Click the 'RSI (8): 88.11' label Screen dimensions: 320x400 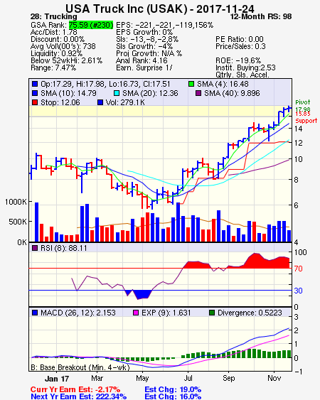pyautogui.click(x=63, y=248)
